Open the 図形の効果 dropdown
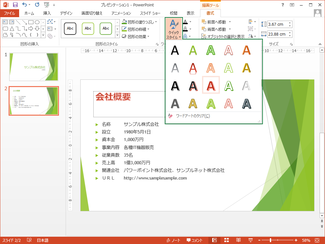 pyautogui.click(x=148, y=37)
